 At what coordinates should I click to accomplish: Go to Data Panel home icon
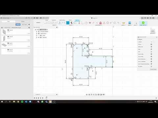click(x=2, y=28)
